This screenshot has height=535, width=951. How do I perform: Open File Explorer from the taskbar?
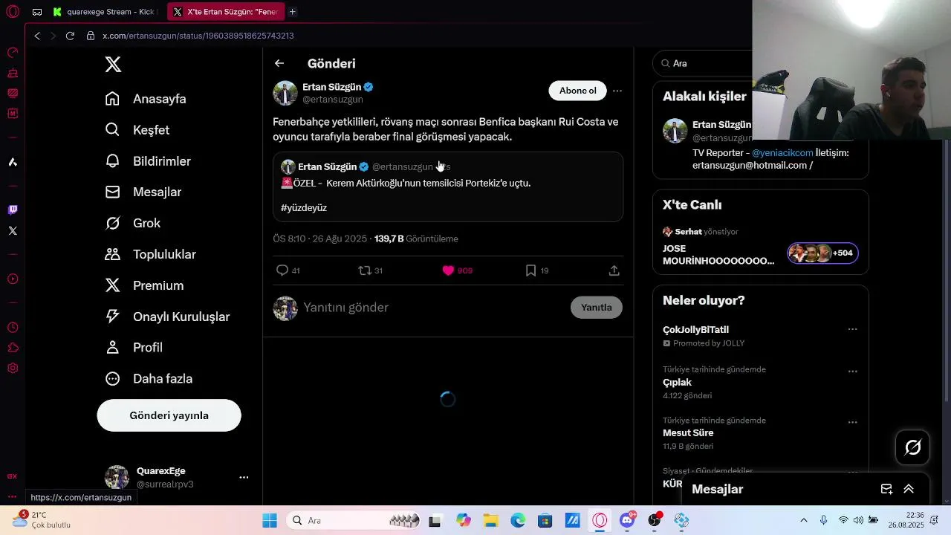[x=490, y=521]
